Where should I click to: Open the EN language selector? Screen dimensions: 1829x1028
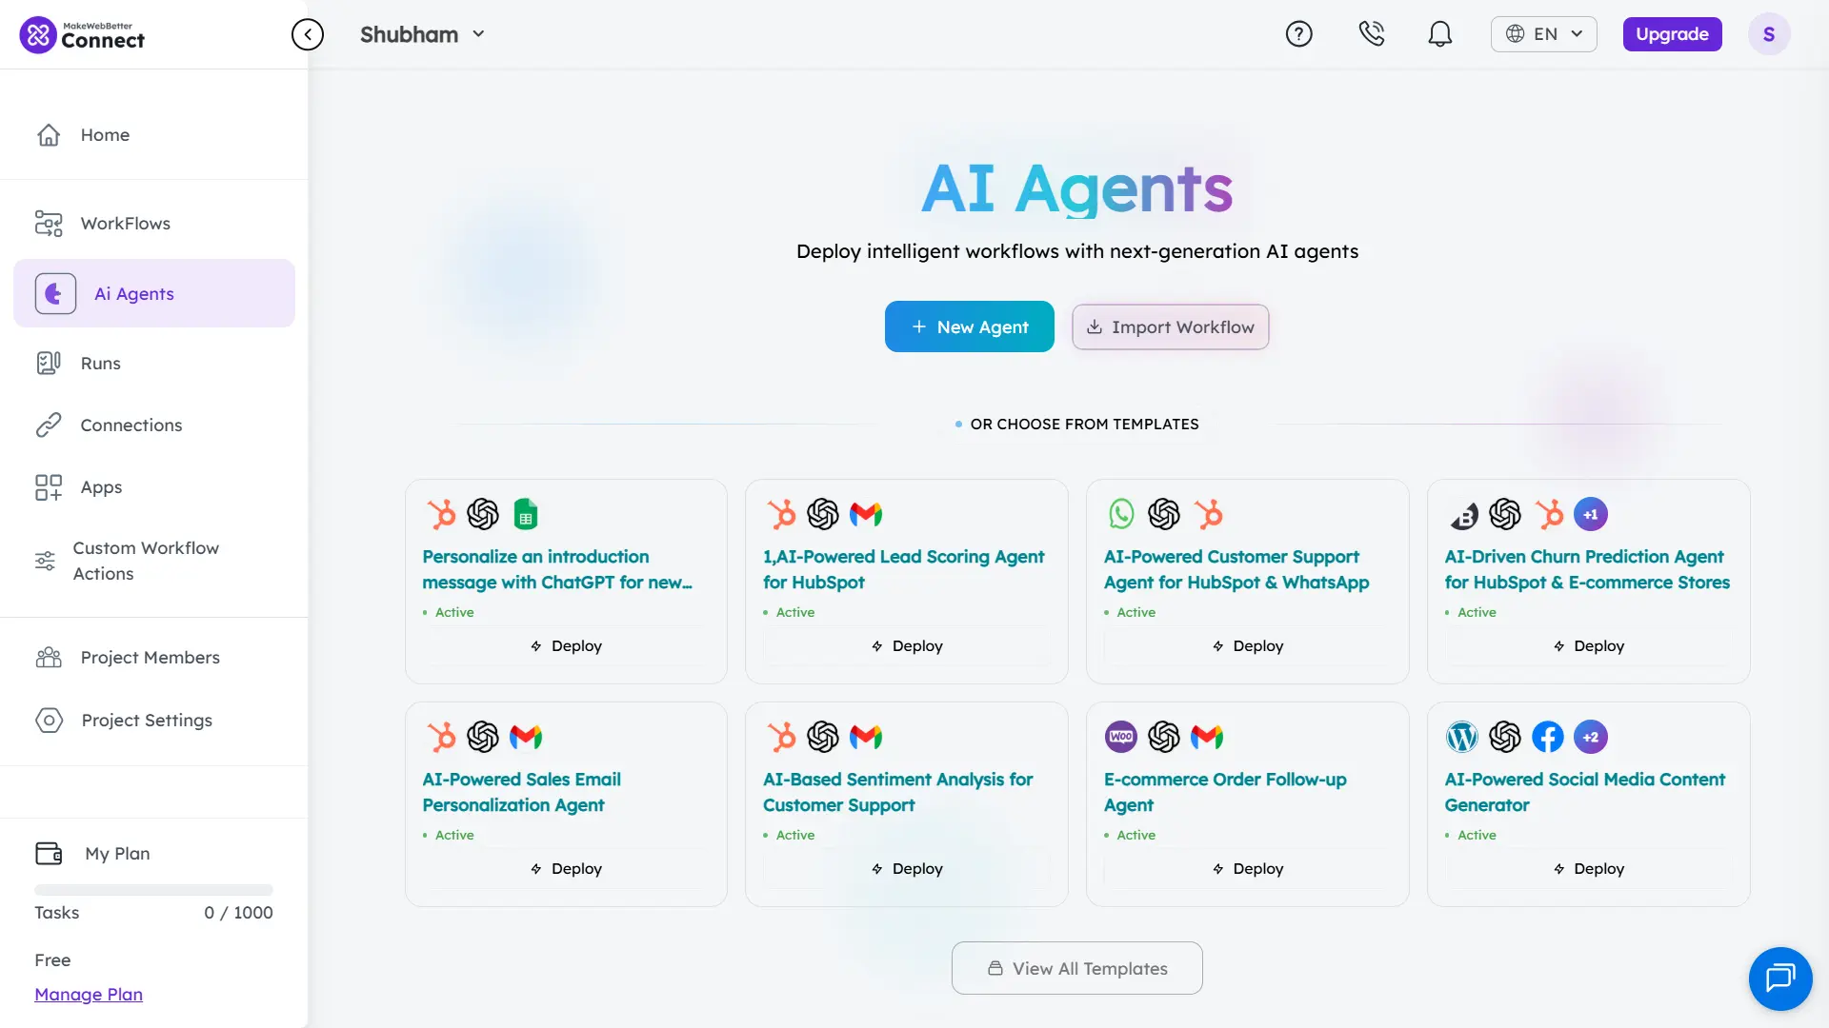click(1543, 34)
